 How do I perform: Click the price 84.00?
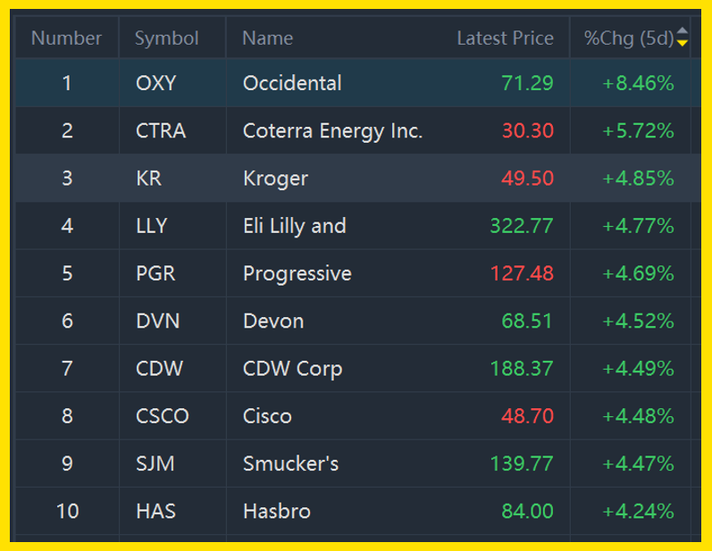[x=527, y=512]
